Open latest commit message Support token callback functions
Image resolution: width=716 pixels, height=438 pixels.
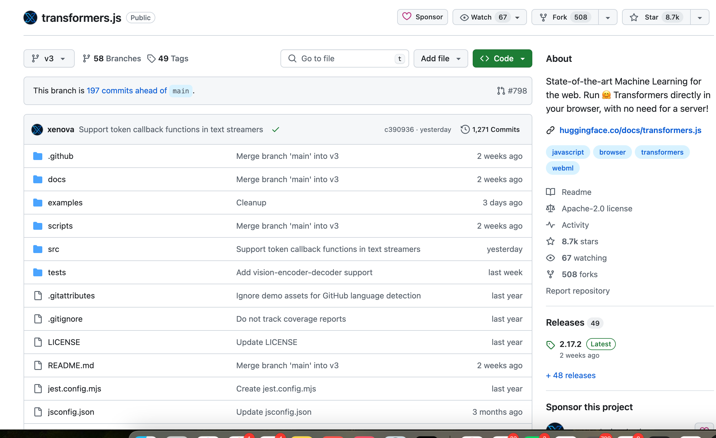click(171, 130)
